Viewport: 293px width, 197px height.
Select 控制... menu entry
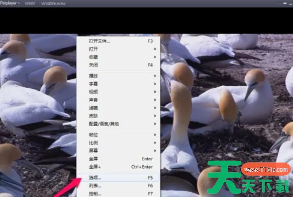[x=118, y=194]
